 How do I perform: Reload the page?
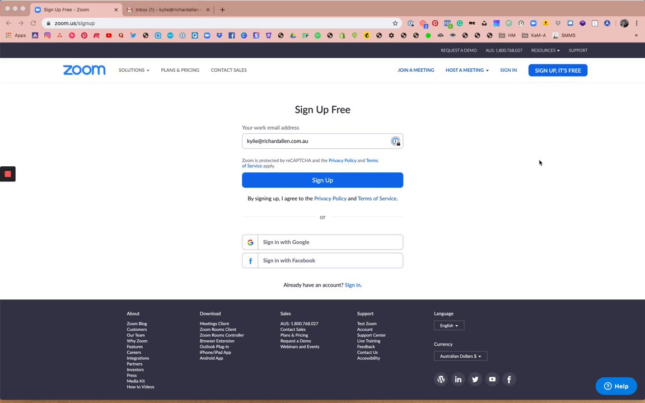click(x=34, y=23)
